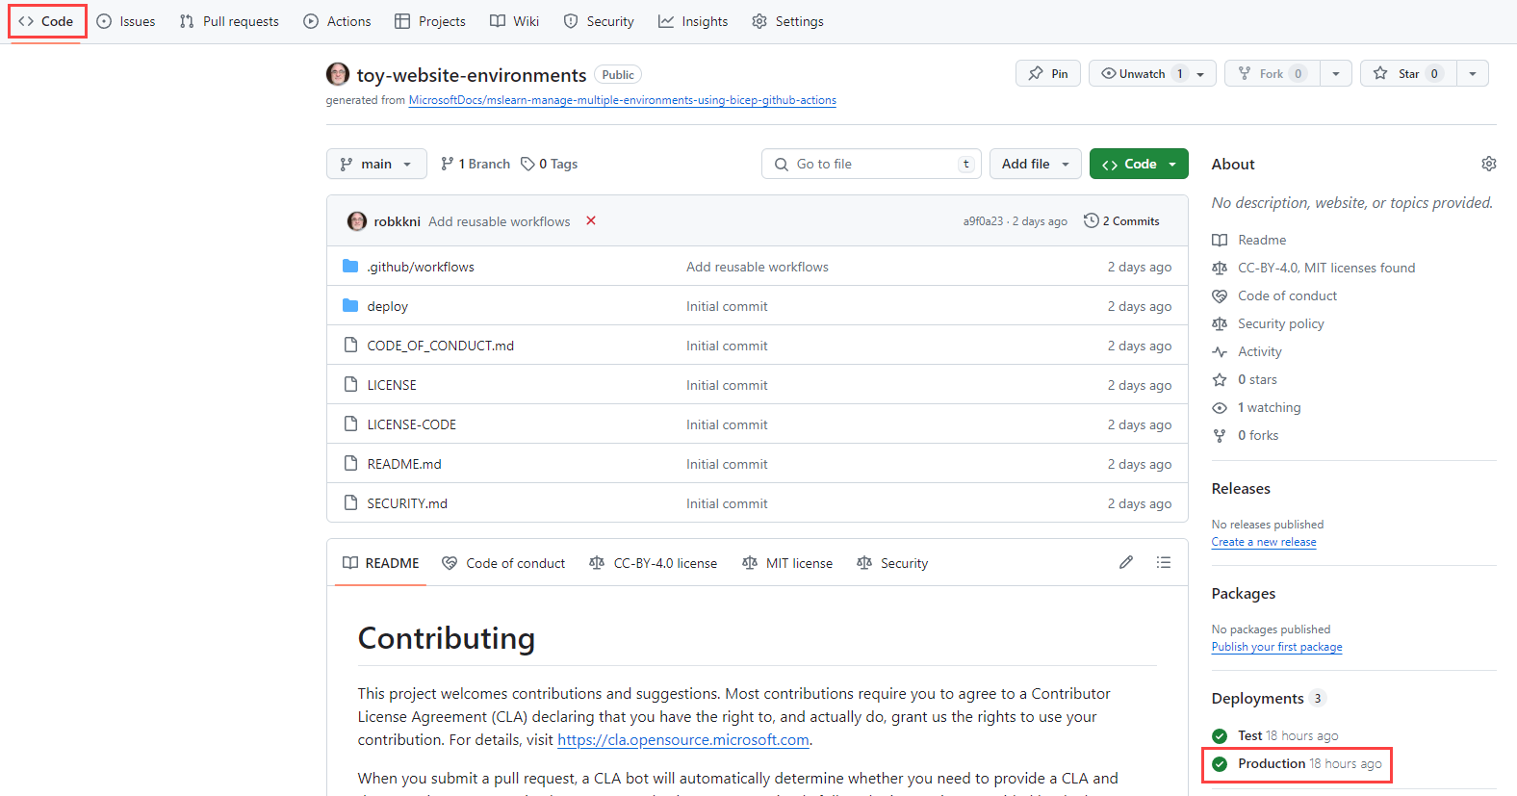Open the README outline list icon

1164,562
